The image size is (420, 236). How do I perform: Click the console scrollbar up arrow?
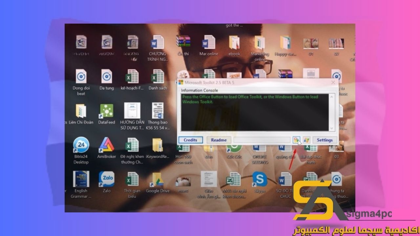point(331,96)
